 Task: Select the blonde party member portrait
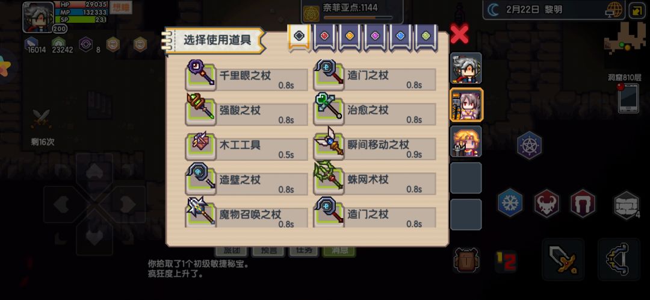coord(466,142)
